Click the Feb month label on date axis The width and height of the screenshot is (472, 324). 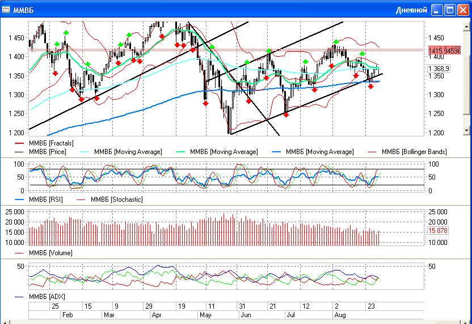pyautogui.click(x=68, y=315)
